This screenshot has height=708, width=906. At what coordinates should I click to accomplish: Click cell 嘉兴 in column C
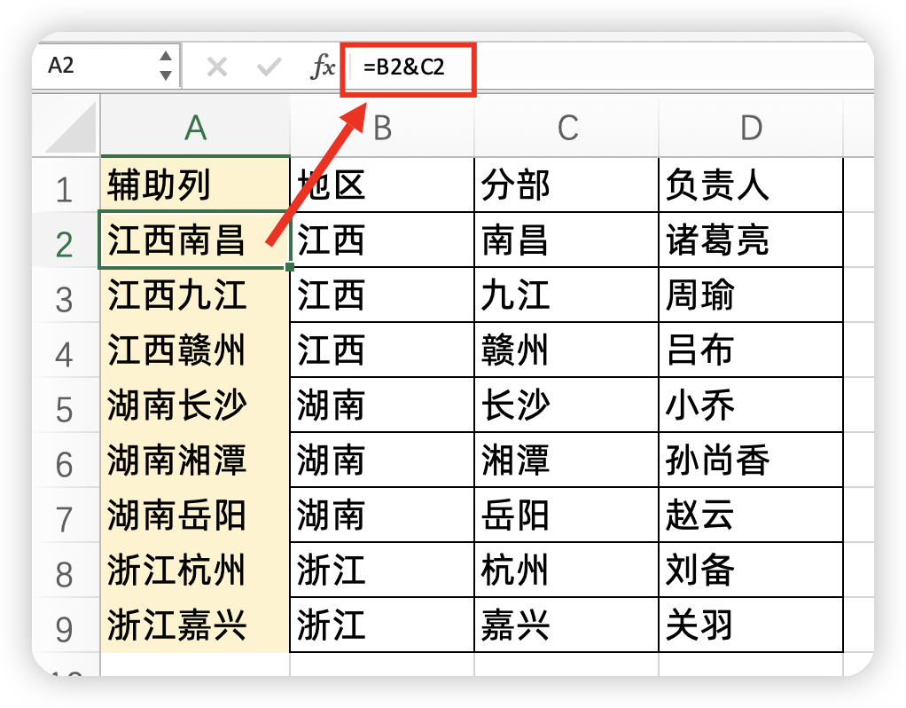coord(566,625)
